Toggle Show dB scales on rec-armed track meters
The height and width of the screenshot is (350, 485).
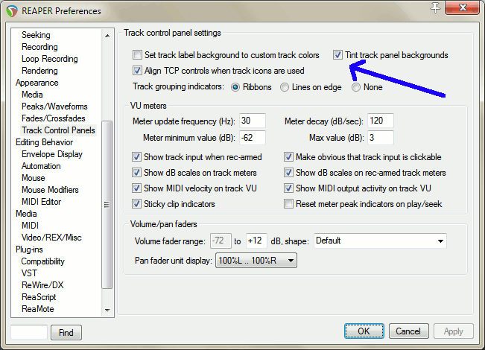(288, 173)
